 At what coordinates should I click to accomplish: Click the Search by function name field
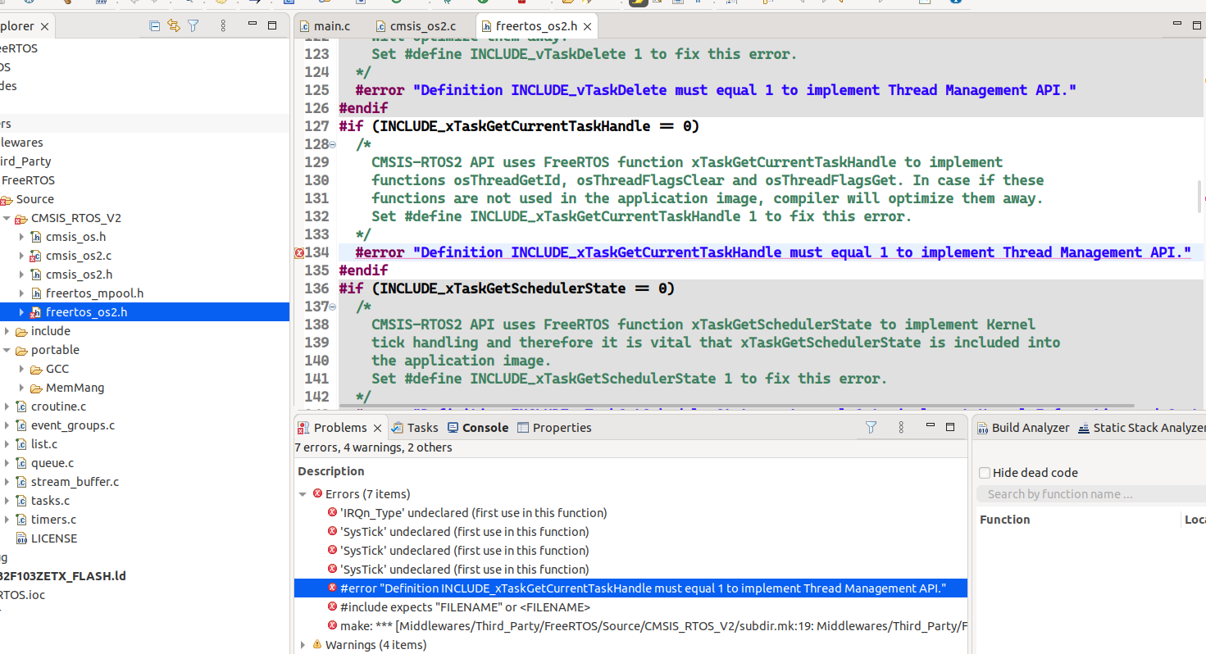click(1090, 494)
